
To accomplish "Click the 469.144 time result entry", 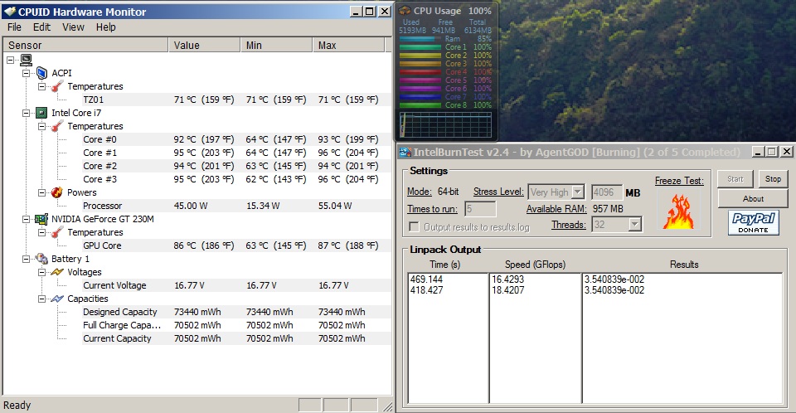I will pos(426,279).
